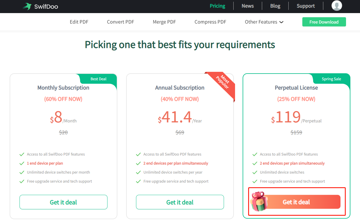The width and height of the screenshot is (360, 223).
Task: Click the Spring Sale corner badge
Action: coord(331,79)
